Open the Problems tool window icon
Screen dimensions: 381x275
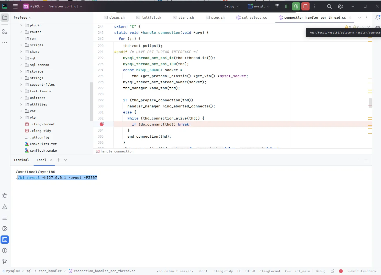[5, 251]
